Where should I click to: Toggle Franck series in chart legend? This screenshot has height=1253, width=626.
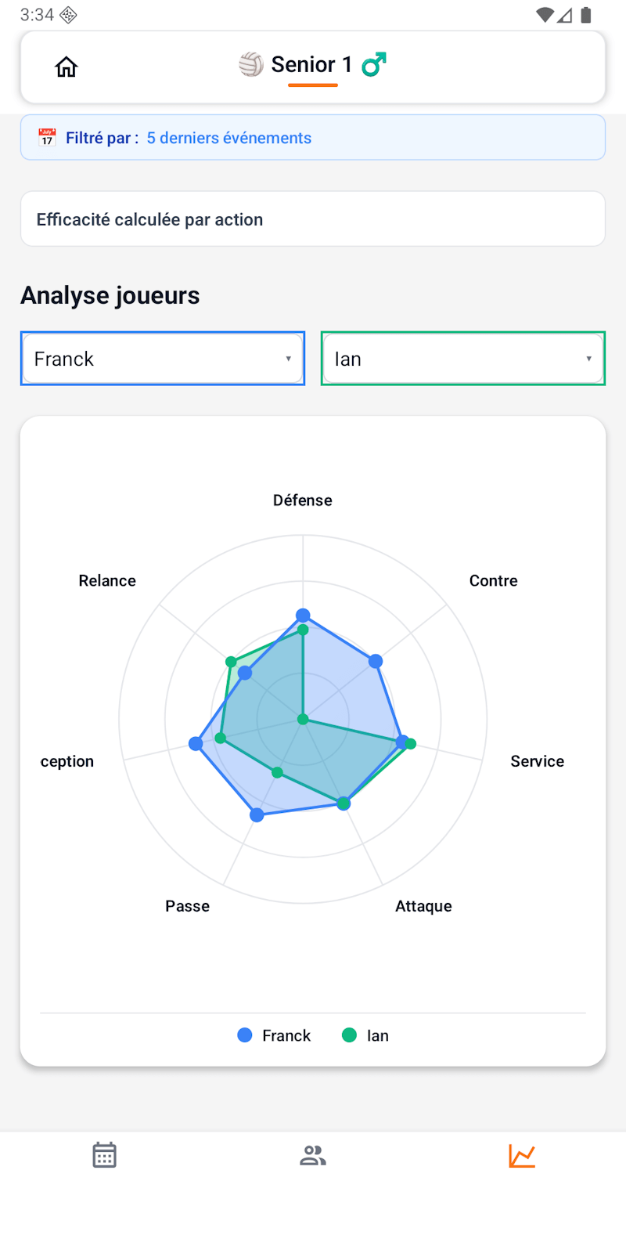[x=274, y=1035]
